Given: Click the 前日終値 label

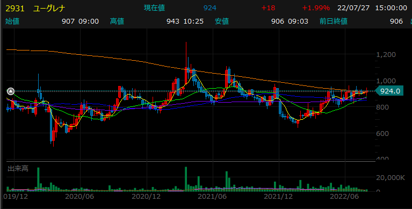Looking at the screenshot, I should click(334, 21).
